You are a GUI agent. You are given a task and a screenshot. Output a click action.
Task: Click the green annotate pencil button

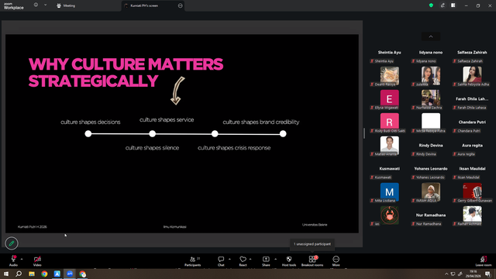pos(12,243)
